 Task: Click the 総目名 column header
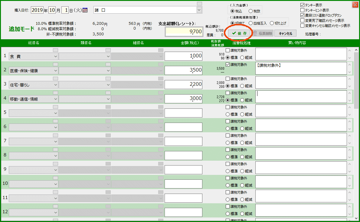(34, 43)
